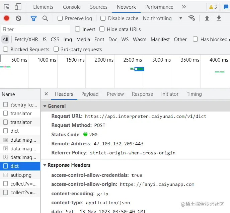
Task: Filter requests by JS
Action: pos(44,39)
